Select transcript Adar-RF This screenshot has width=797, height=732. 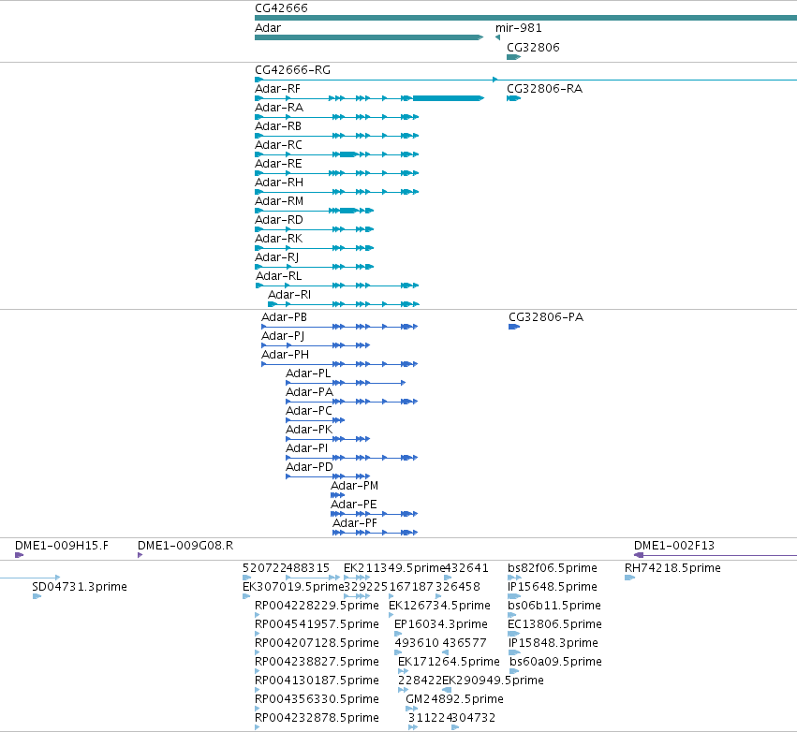coord(370,98)
